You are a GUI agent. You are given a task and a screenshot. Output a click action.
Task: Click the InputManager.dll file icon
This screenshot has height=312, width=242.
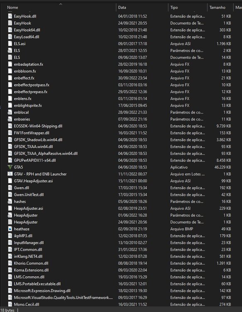click(x=10, y=243)
